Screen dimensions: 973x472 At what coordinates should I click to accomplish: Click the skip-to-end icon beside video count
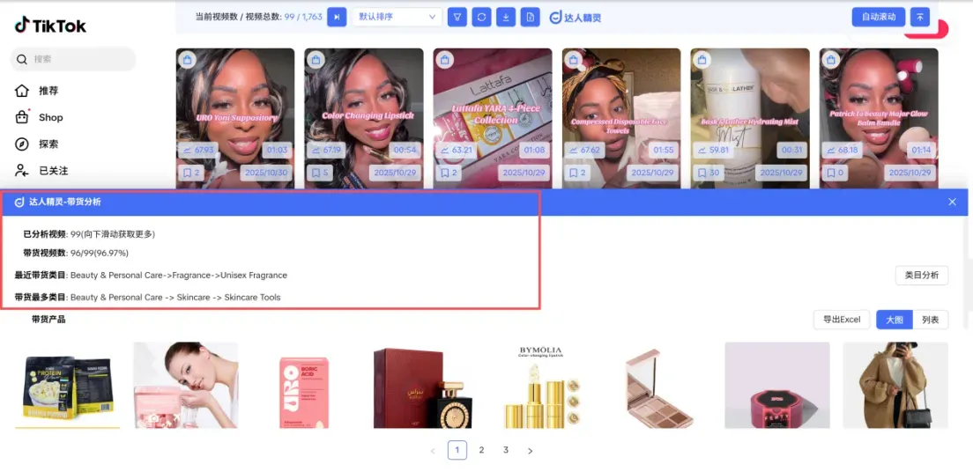coord(337,17)
